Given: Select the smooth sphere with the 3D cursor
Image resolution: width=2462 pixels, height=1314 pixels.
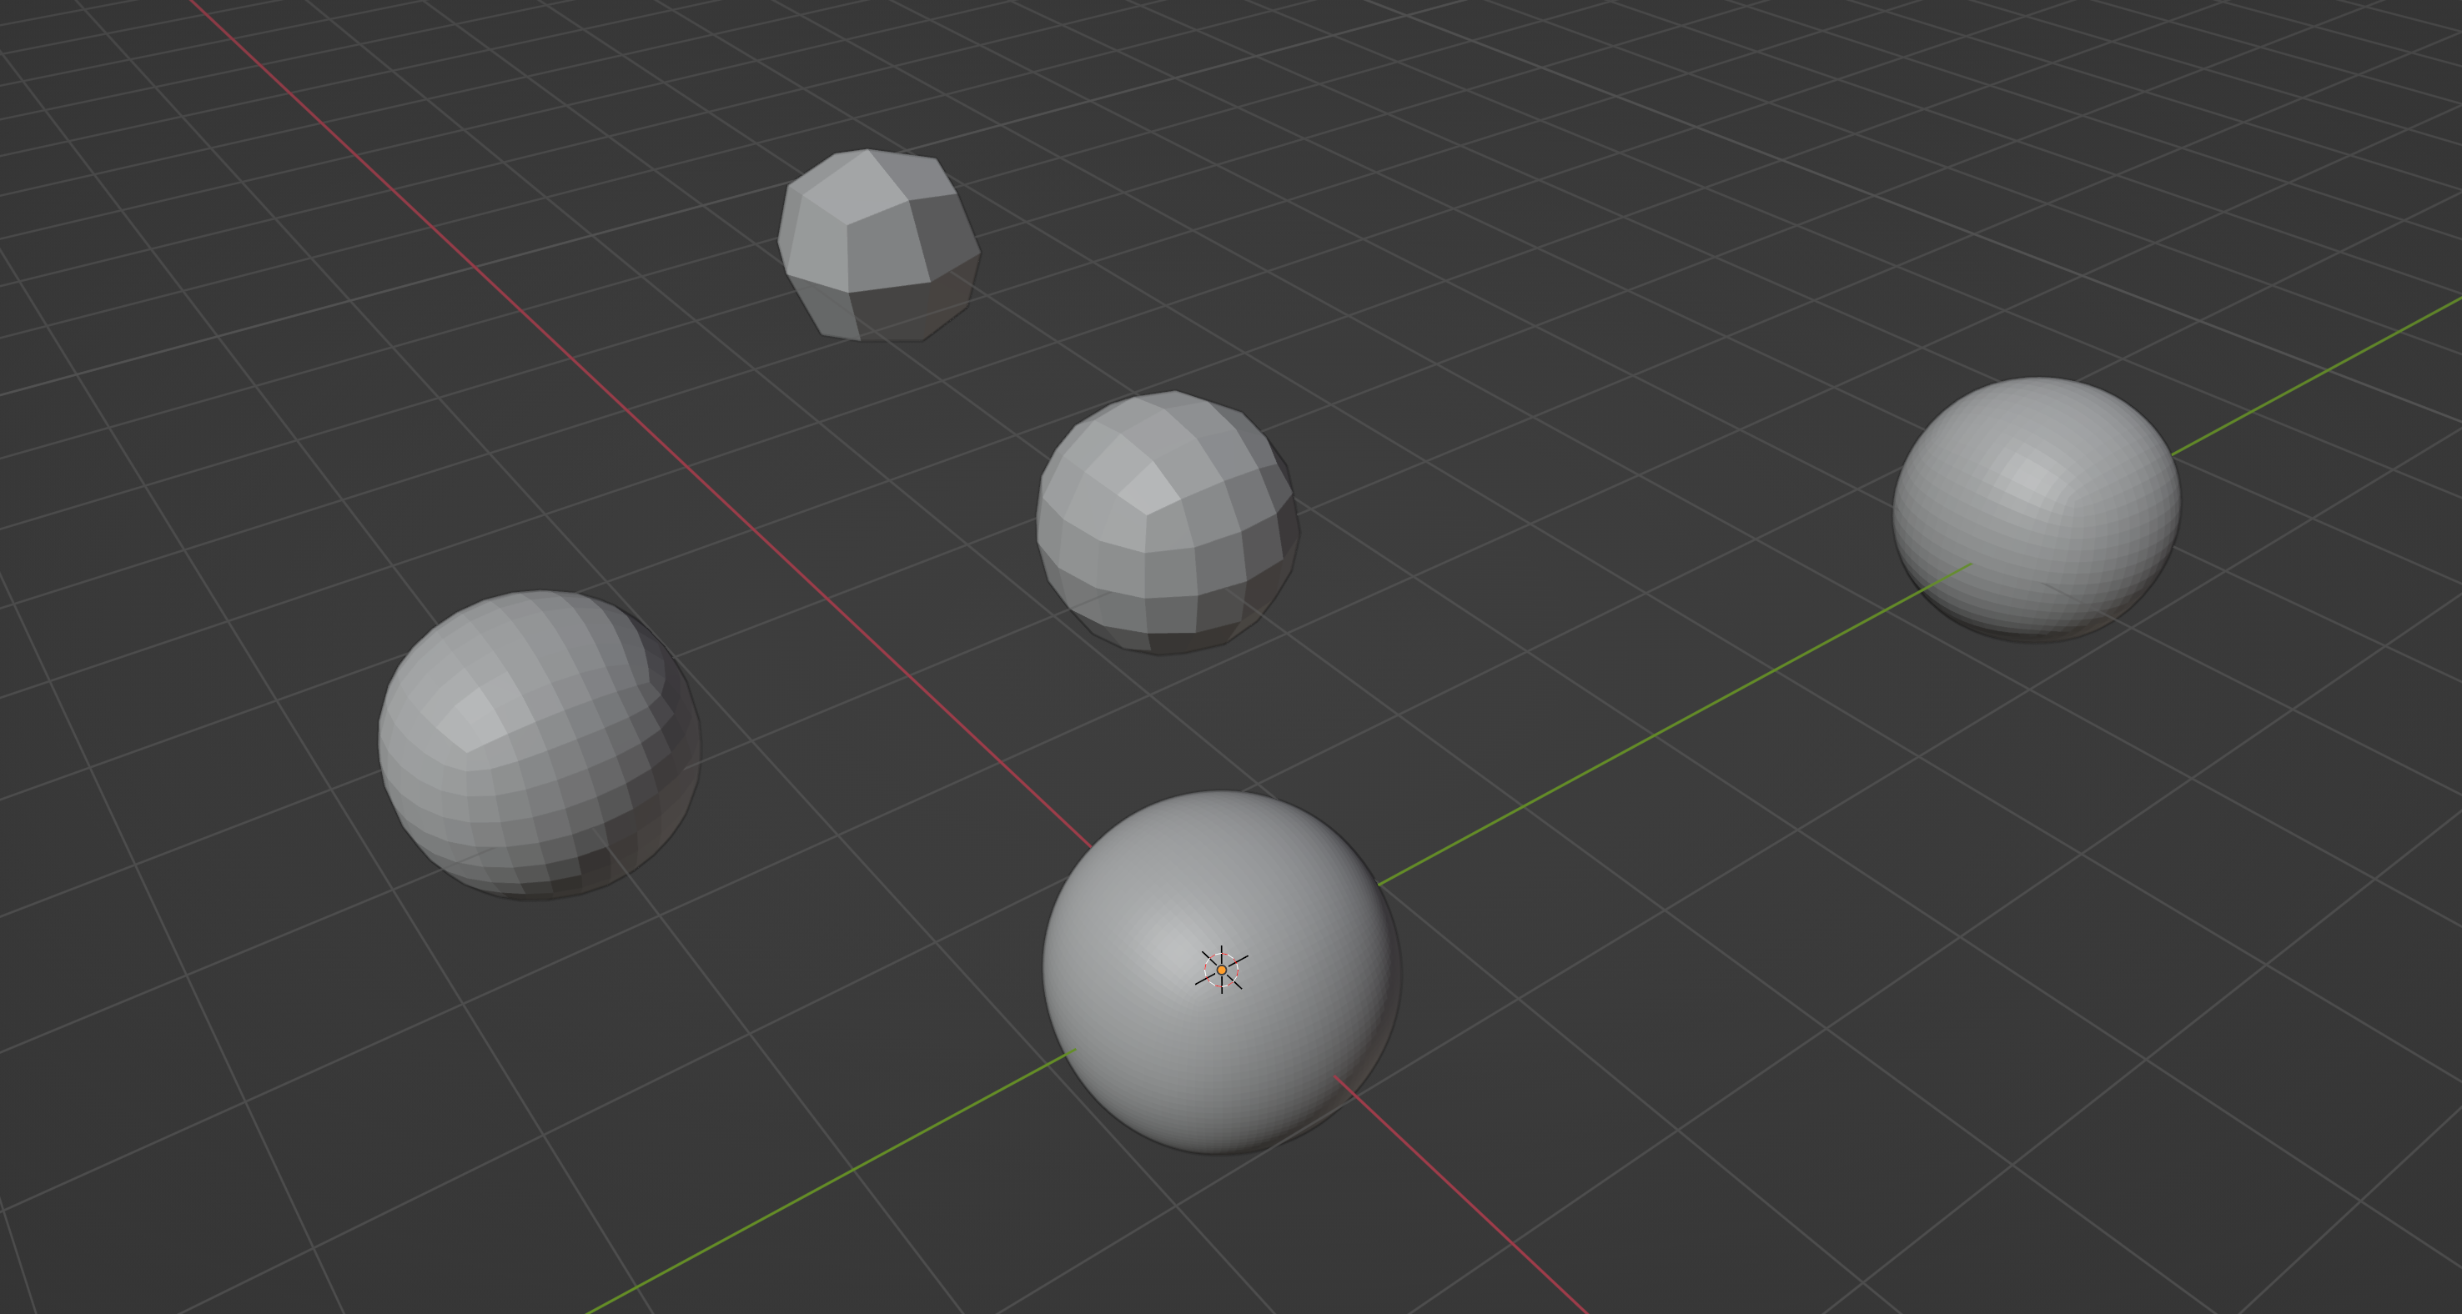Looking at the screenshot, I should point(1223,972).
